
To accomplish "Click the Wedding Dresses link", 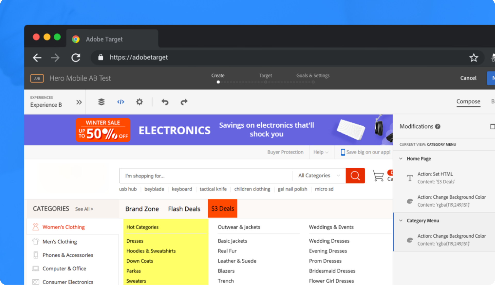I will click(329, 241).
